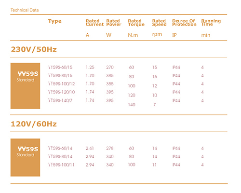Click the Running Time column header
The height and width of the screenshot is (193, 241).
coord(211,23)
